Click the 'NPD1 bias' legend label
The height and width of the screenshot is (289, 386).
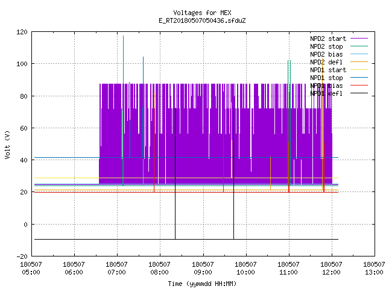[326, 85]
